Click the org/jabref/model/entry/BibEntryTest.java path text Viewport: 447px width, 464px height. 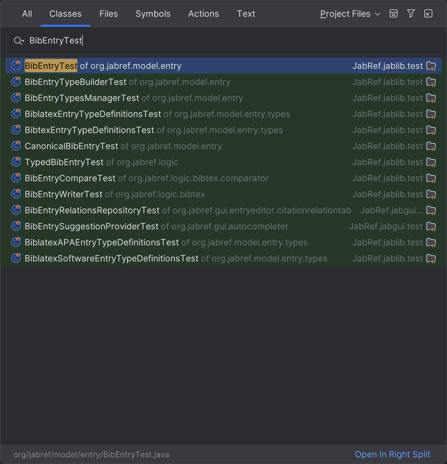(x=91, y=455)
